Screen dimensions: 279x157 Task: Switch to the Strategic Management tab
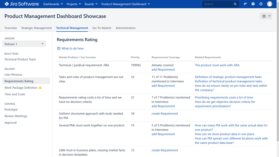37,28
